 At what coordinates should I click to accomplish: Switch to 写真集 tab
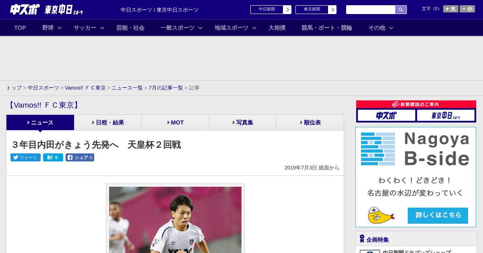tap(243, 122)
